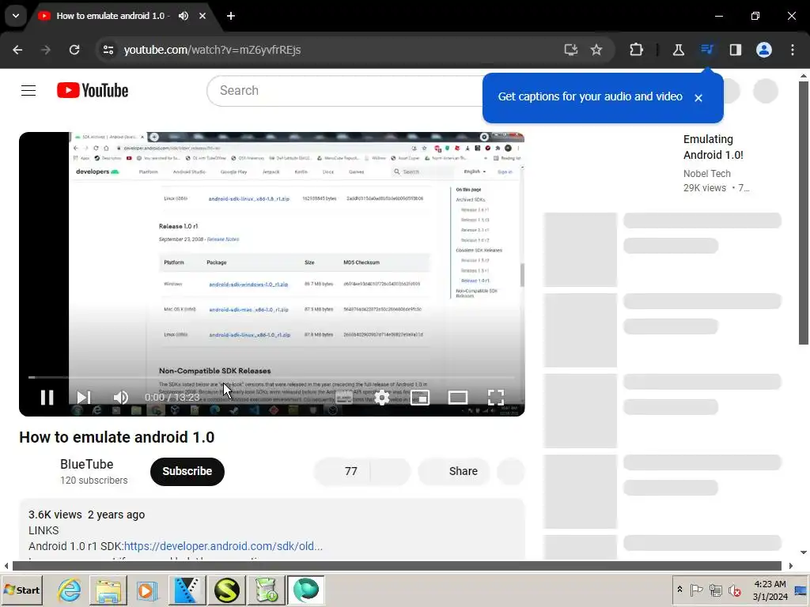
Task: Open the Action Center flag icon
Action: tap(696, 590)
